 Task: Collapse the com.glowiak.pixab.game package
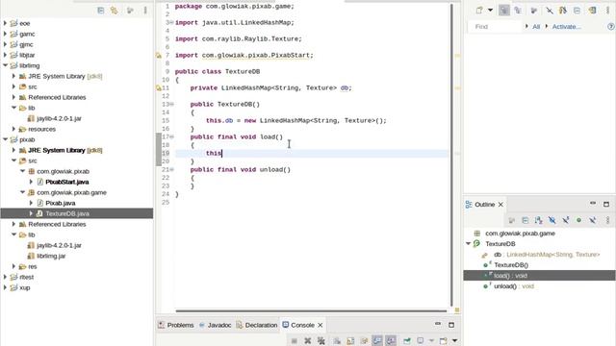coord(22,192)
